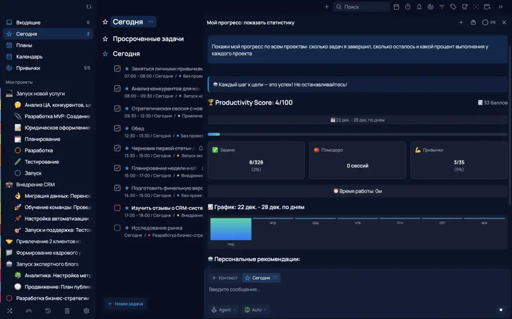This screenshot has width=512, height=319.
Task: Click the sync refresh icon in sidebar
Action: click(x=89, y=7)
